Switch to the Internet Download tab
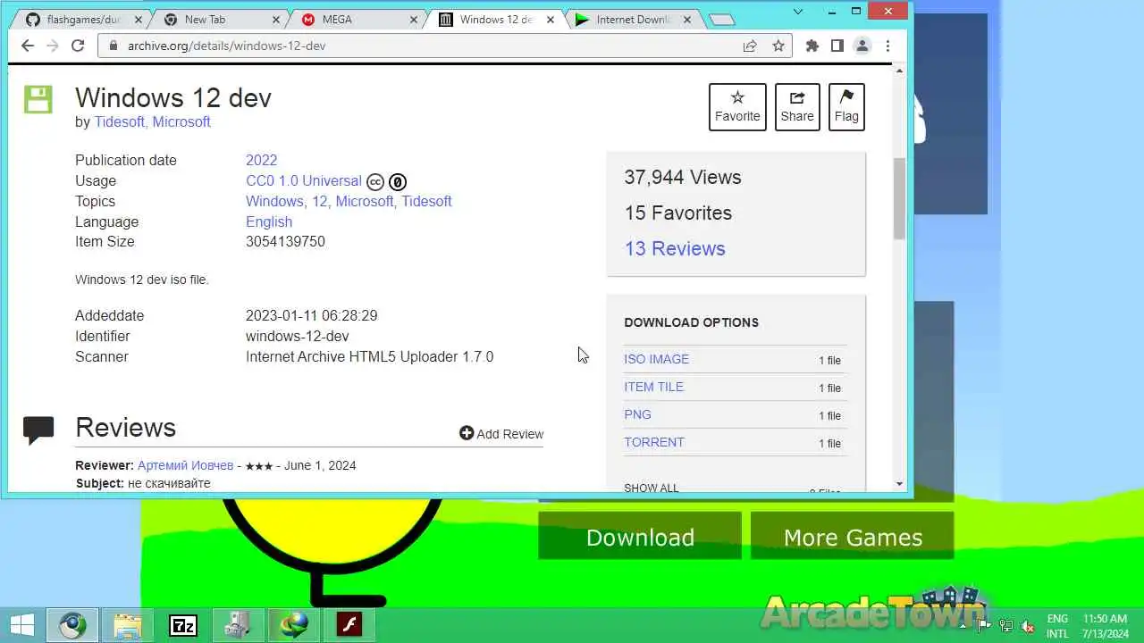This screenshot has height=643, width=1144. tap(633, 20)
